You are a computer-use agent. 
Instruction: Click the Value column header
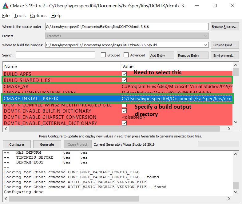(177, 67)
